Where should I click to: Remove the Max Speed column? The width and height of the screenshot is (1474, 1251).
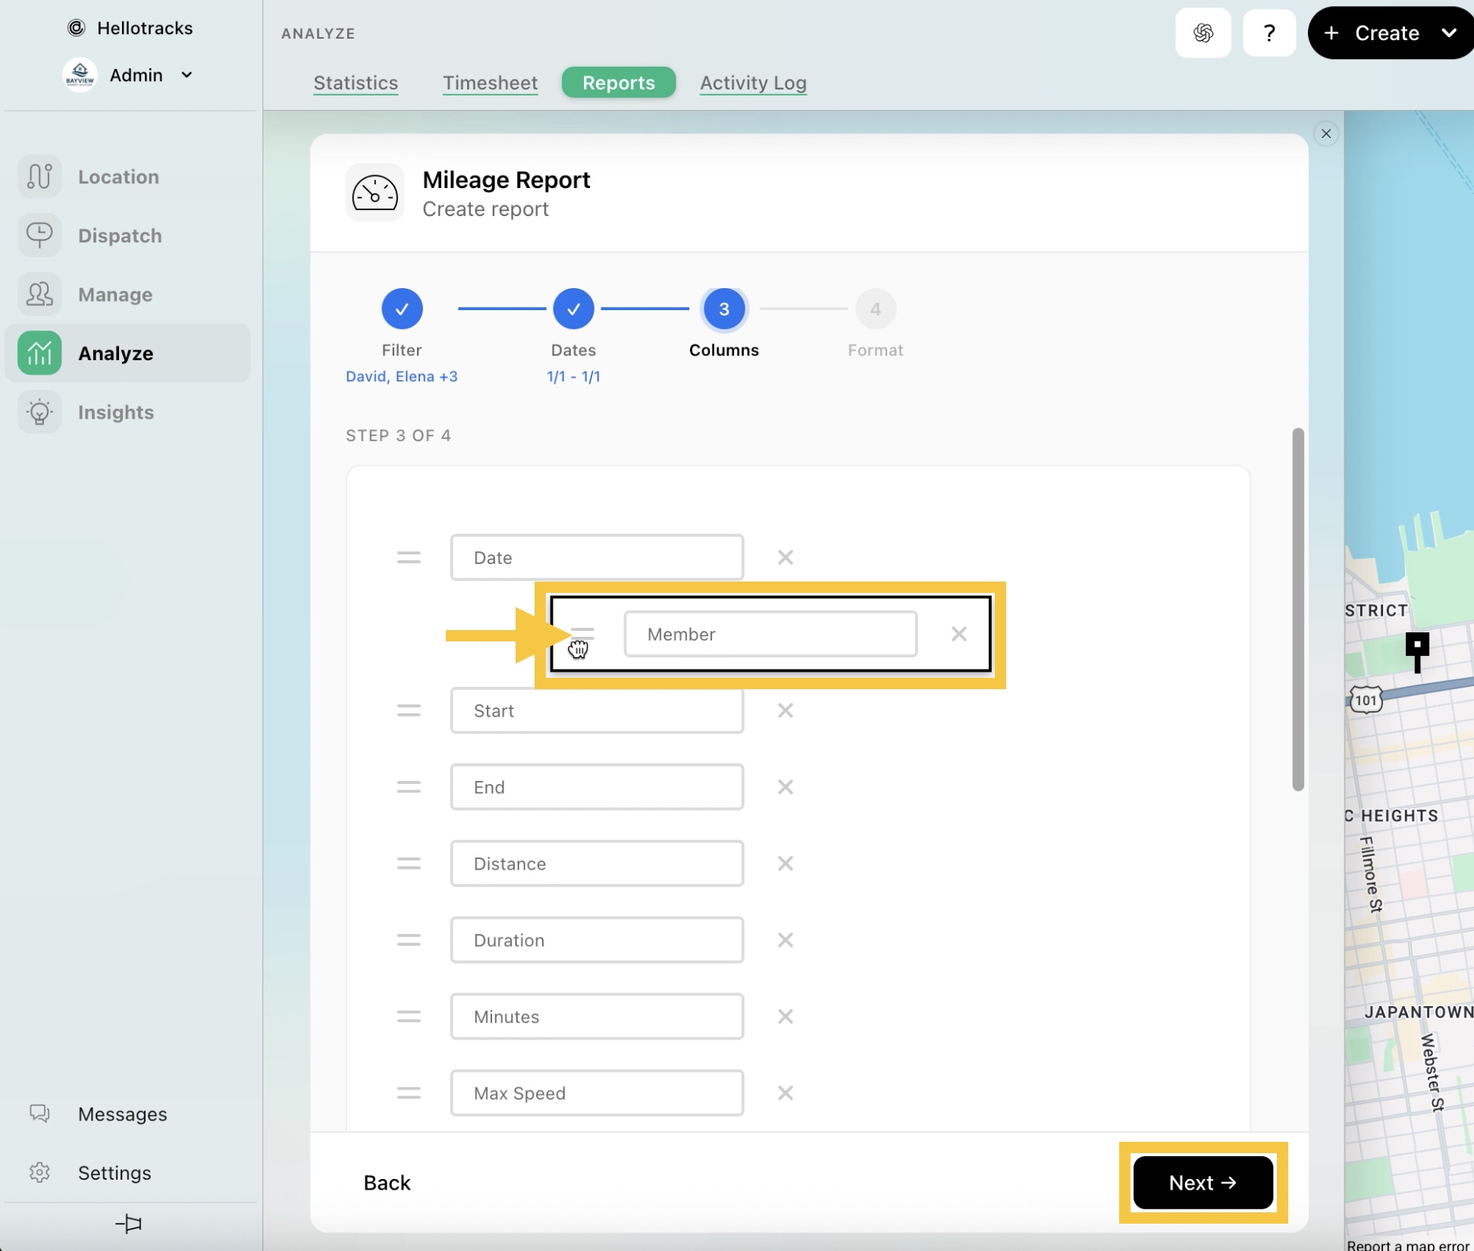pos(785,1093)
